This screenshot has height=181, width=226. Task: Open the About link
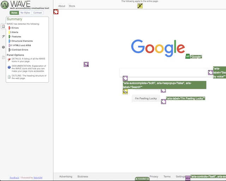point(62,6)
